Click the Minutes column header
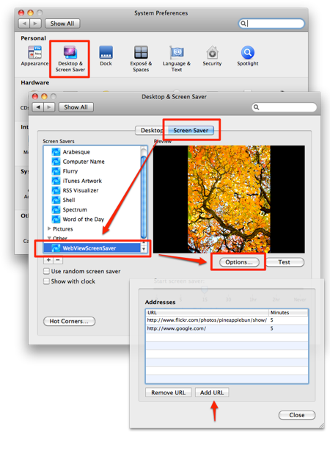330x451 pixels. [288, 312]
